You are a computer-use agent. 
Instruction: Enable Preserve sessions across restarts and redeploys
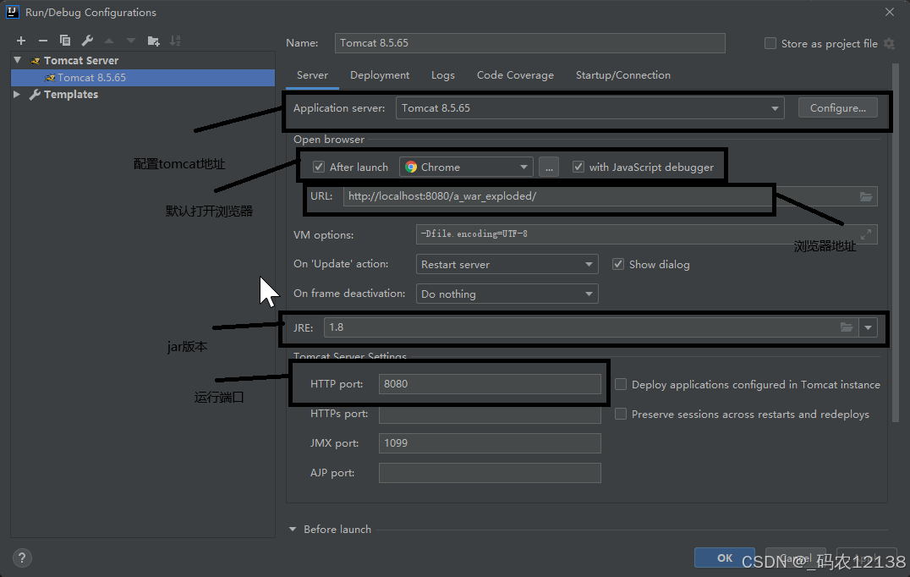click(x=621, y=414)
